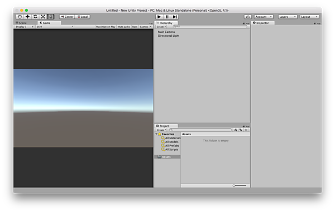
Task: Click the Pause button
Action: [167, 17]
